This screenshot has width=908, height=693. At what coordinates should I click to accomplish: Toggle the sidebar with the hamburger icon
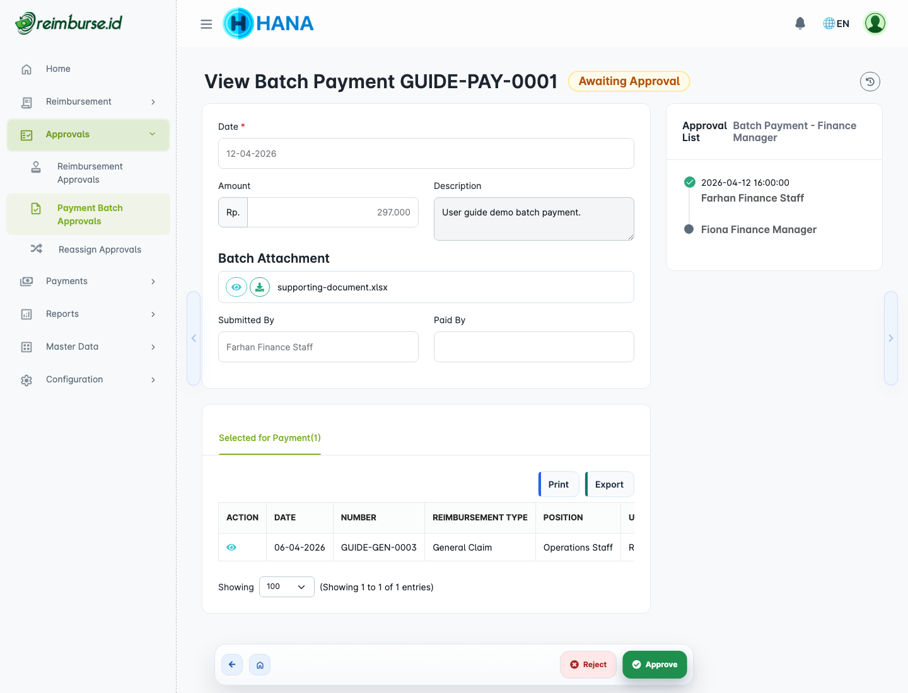point(206,23)
